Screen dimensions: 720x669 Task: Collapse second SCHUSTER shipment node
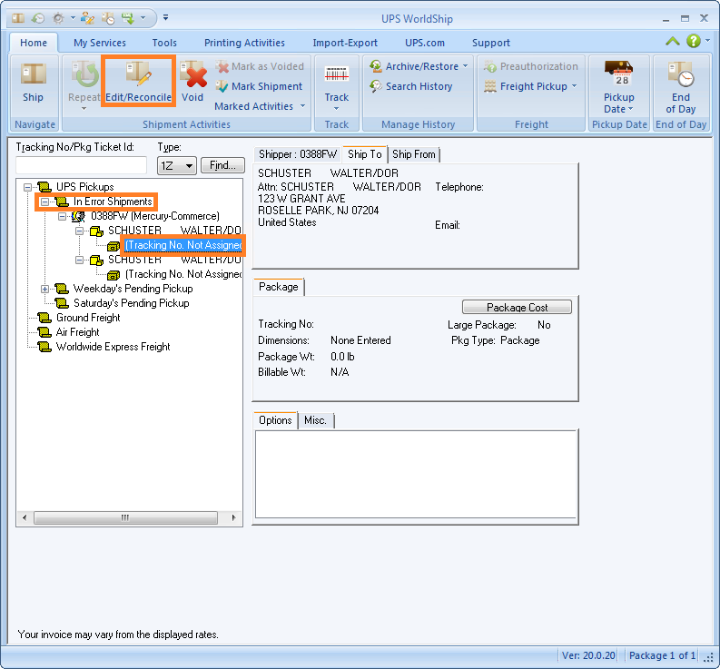79,260
